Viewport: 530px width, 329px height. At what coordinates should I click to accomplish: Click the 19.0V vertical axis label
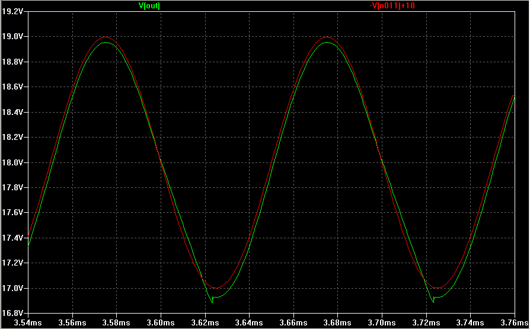(12, 37)
